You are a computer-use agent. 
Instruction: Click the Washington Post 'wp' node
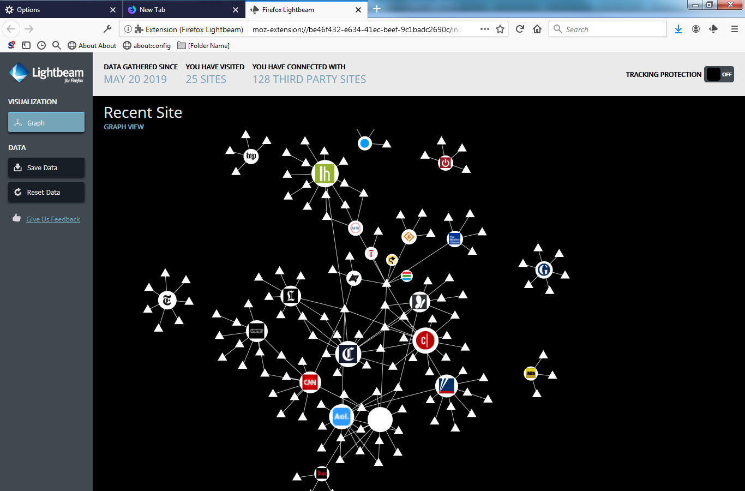[x=251, y=156]
